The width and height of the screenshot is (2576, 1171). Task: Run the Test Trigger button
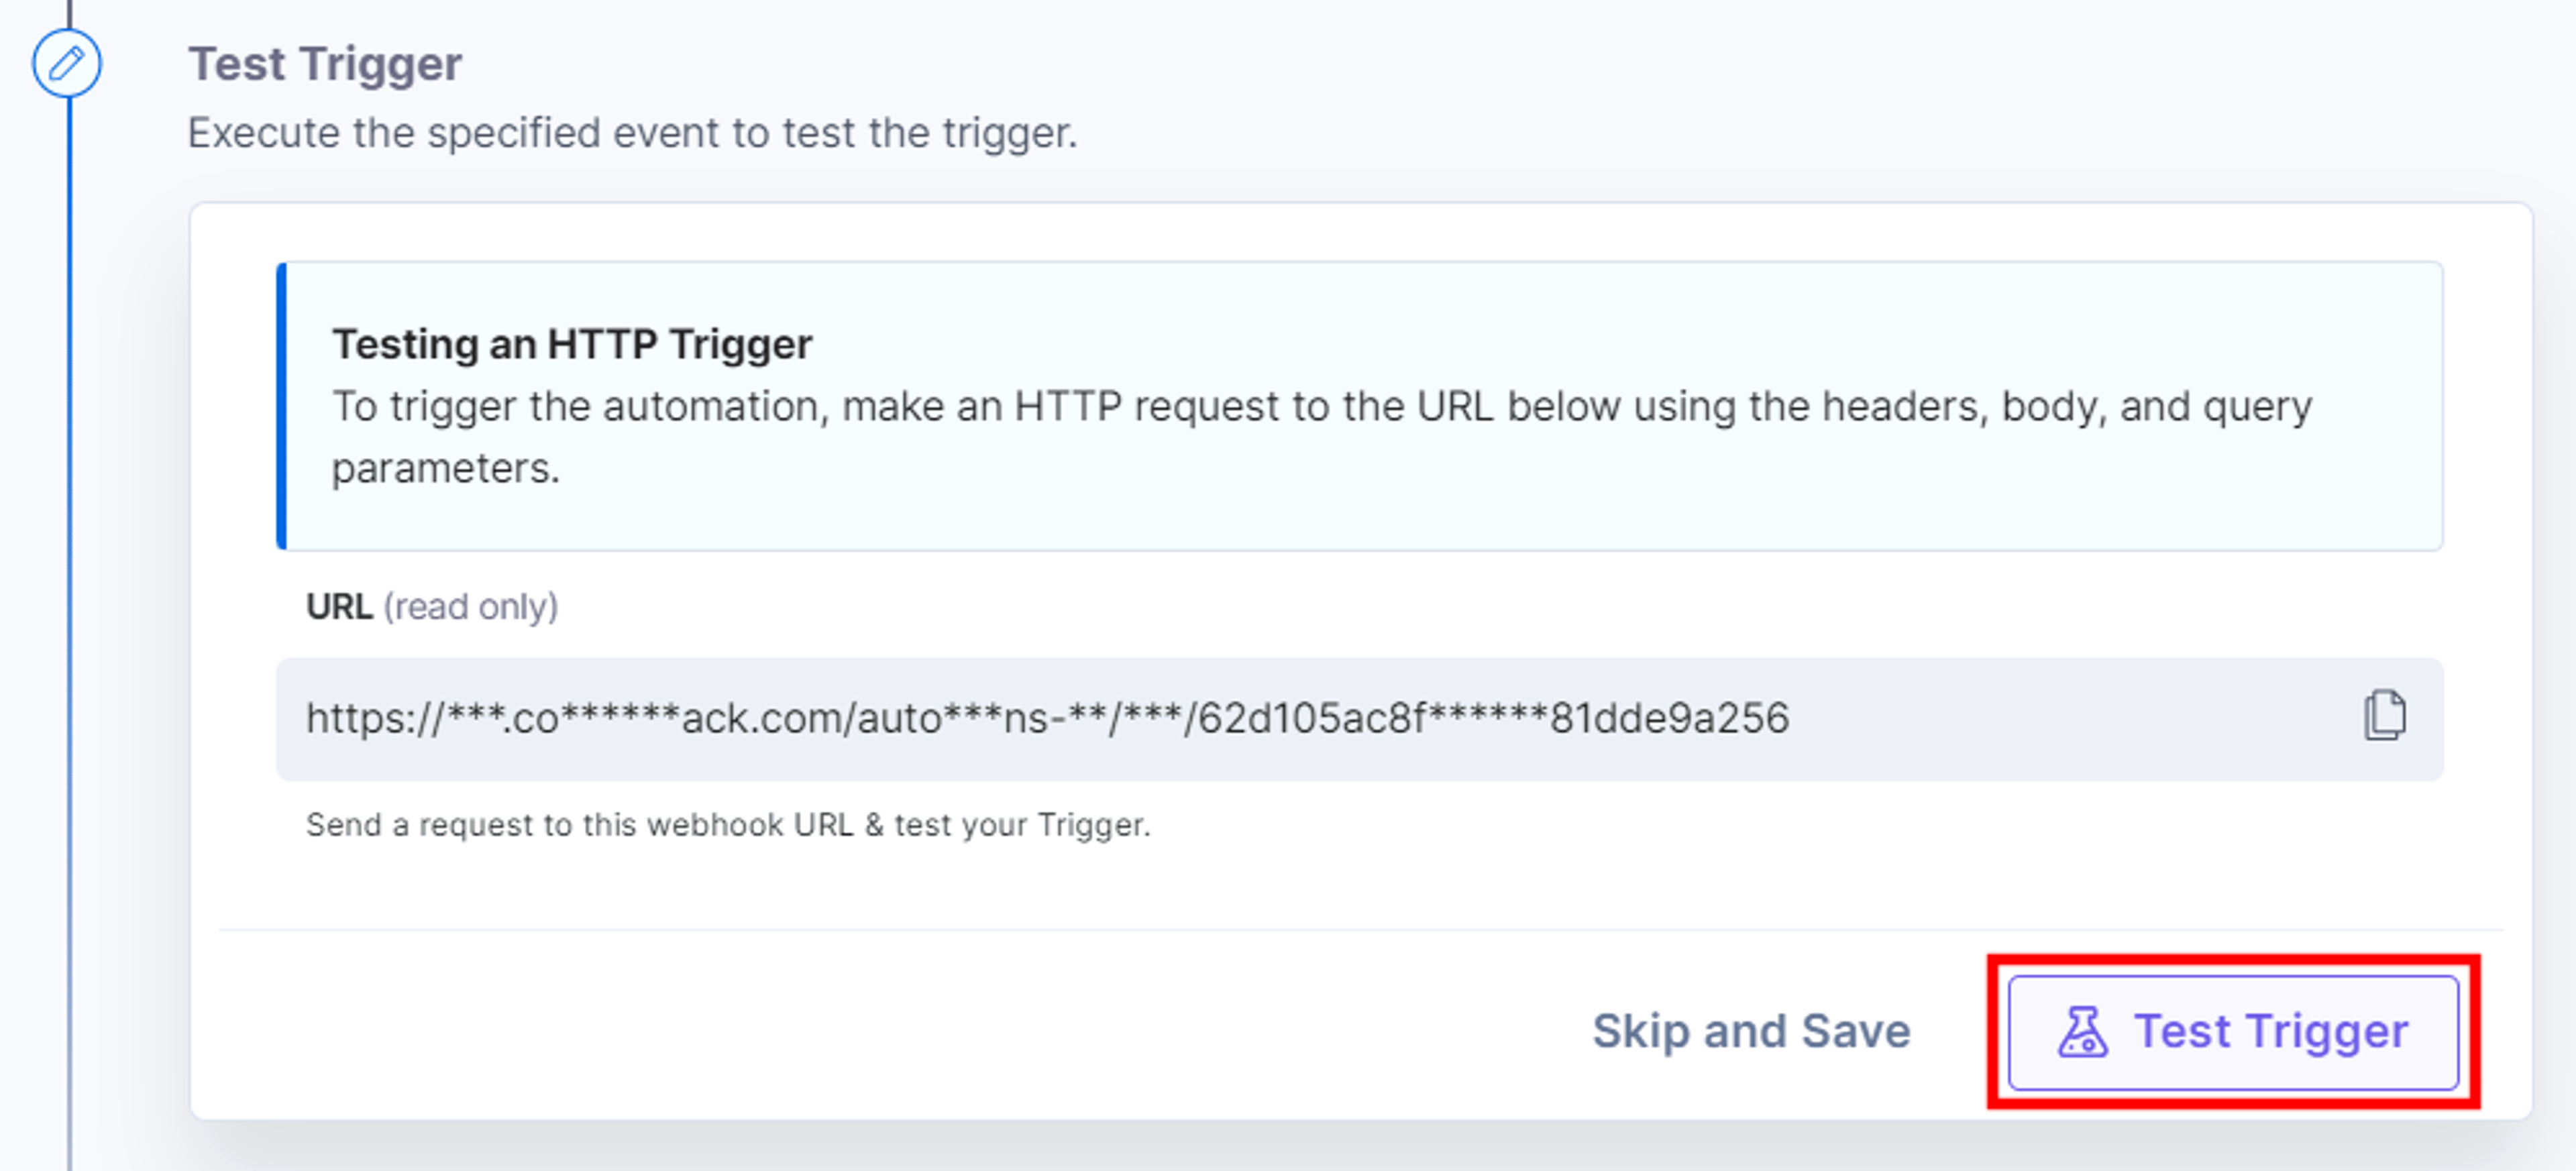[2233, 1032]
